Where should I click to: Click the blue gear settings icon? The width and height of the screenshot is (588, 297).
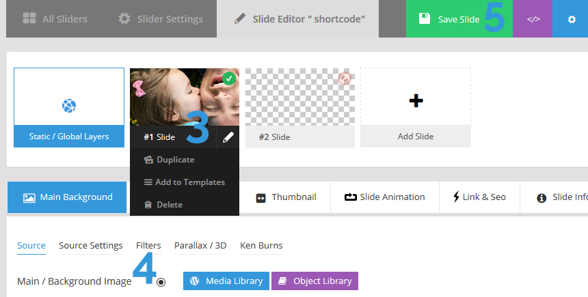(x=571, y=19)
